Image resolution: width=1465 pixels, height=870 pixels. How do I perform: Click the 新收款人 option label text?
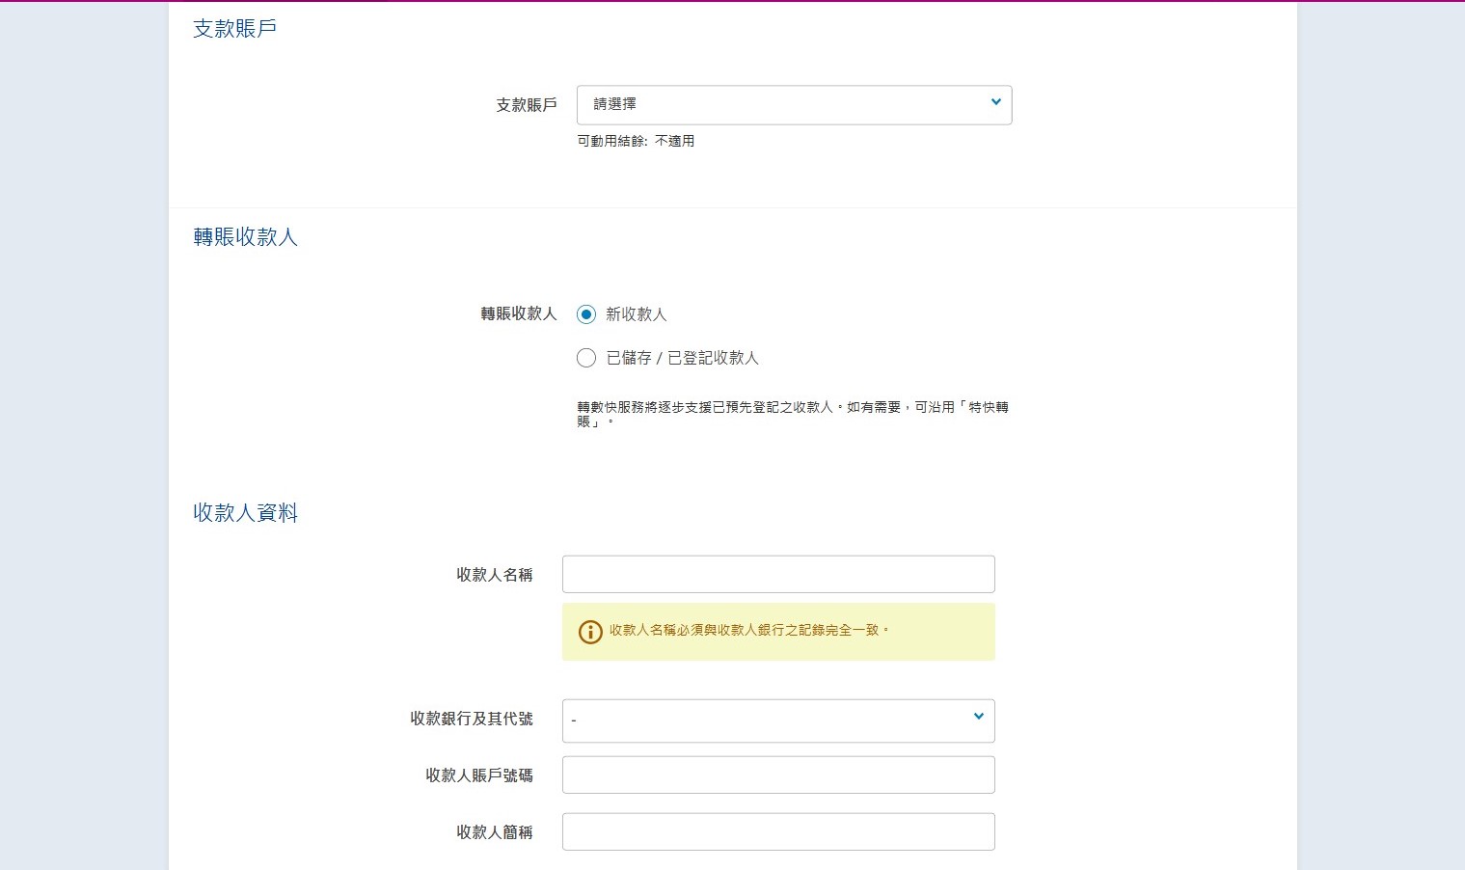(636, 314)
